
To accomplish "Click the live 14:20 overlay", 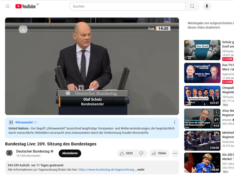I will coord(159,28).
